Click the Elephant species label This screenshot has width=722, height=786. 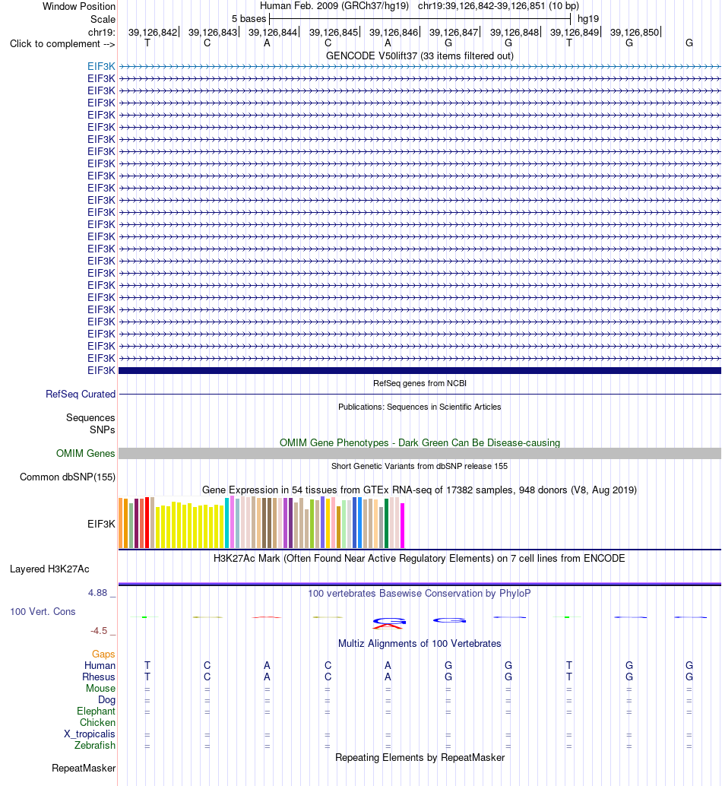coord(97,711)
